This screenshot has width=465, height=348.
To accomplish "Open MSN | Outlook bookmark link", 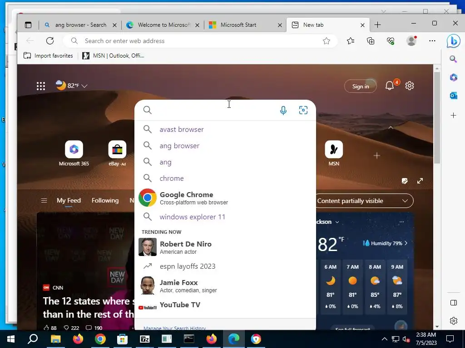I will 113,56.
